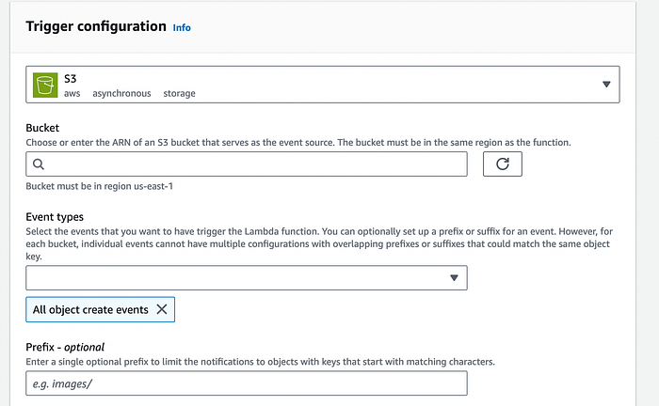Click the storage tag under S3

coord(179,93)
